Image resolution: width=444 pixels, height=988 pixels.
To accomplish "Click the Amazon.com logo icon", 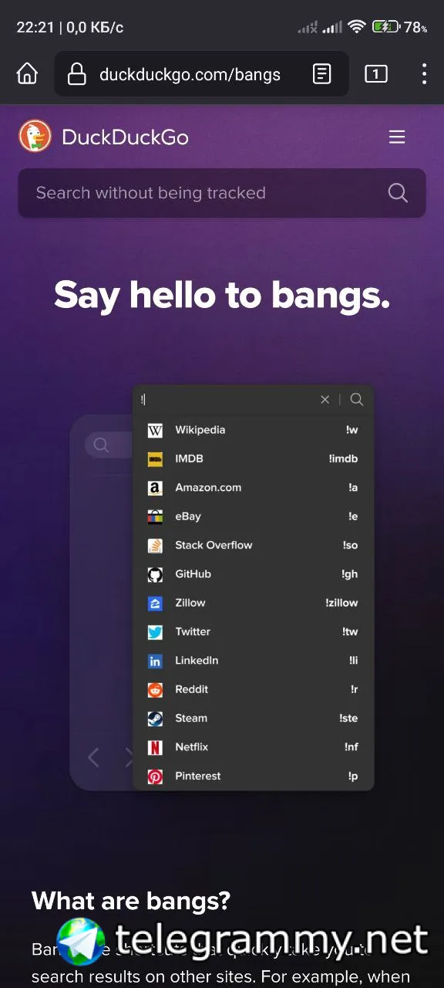I will click(155, 488).
